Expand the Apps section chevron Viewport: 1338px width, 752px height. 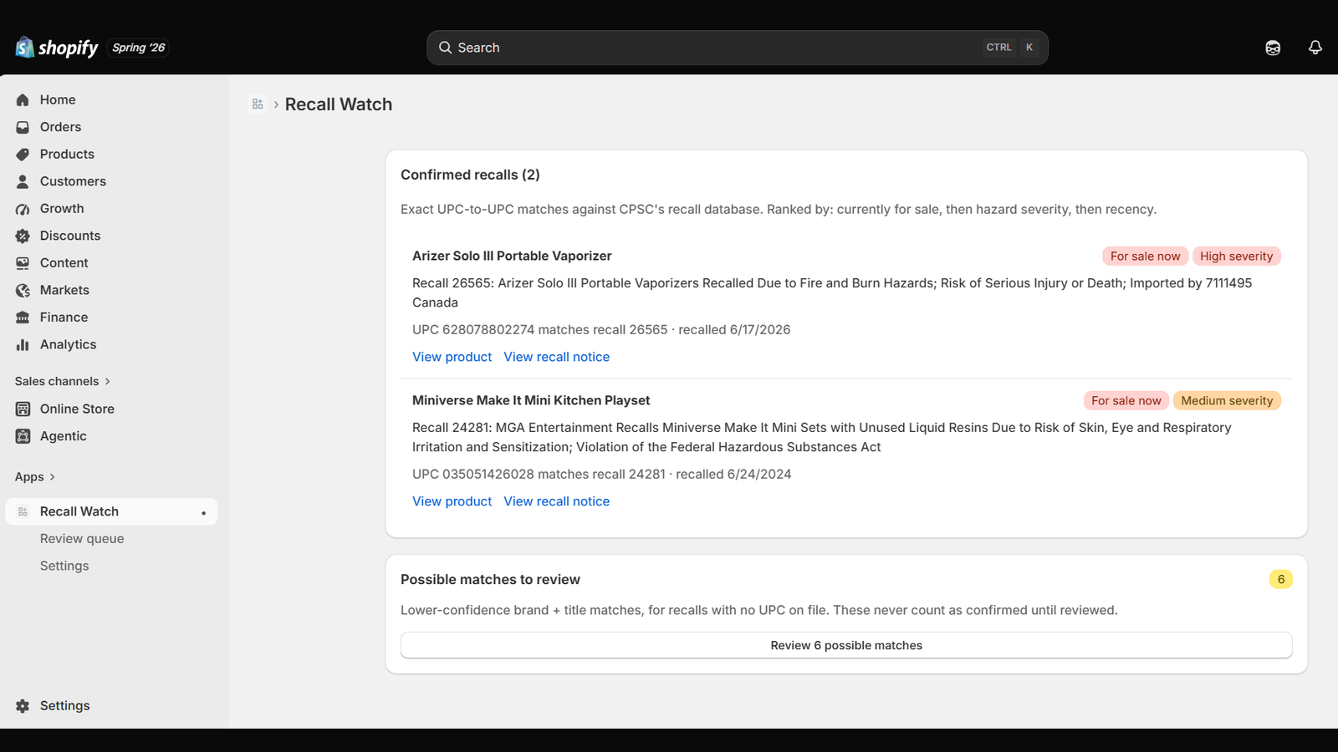(x=52, y=477)
